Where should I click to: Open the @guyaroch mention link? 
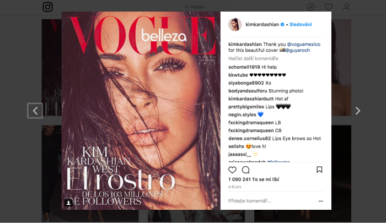[297, 50]
